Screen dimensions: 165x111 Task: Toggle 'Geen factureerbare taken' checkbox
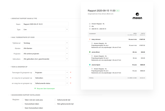(x=23, y=108)
